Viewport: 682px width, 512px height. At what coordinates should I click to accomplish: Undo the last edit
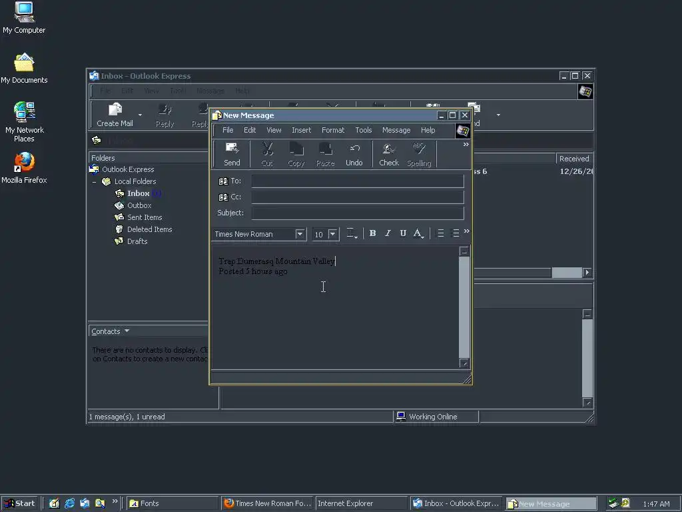(354, 154)
